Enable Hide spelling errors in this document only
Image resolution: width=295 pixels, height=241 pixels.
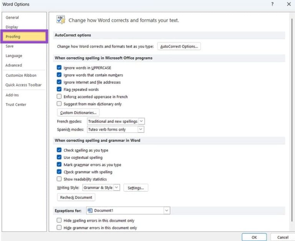[x=59, y=221]
